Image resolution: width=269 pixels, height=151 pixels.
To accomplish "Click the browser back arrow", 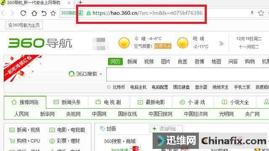I will point(3,13).
